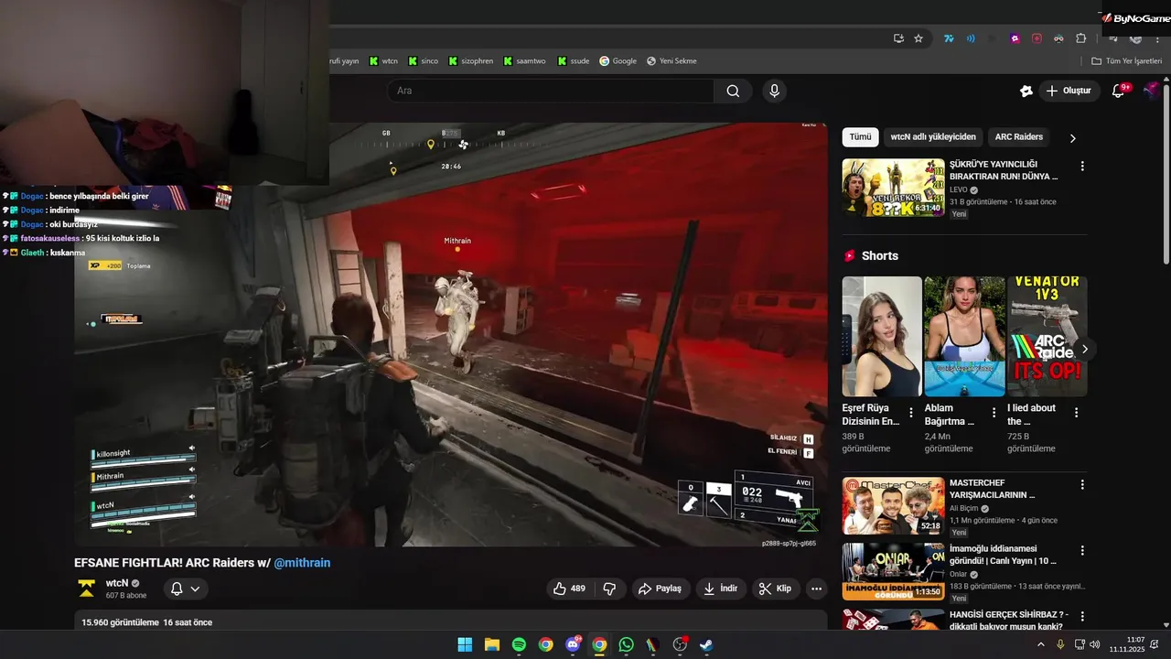Open options for I lied about the short
The width and height of the screenshot is (1171, 659).
click(x=1076, y=413)
